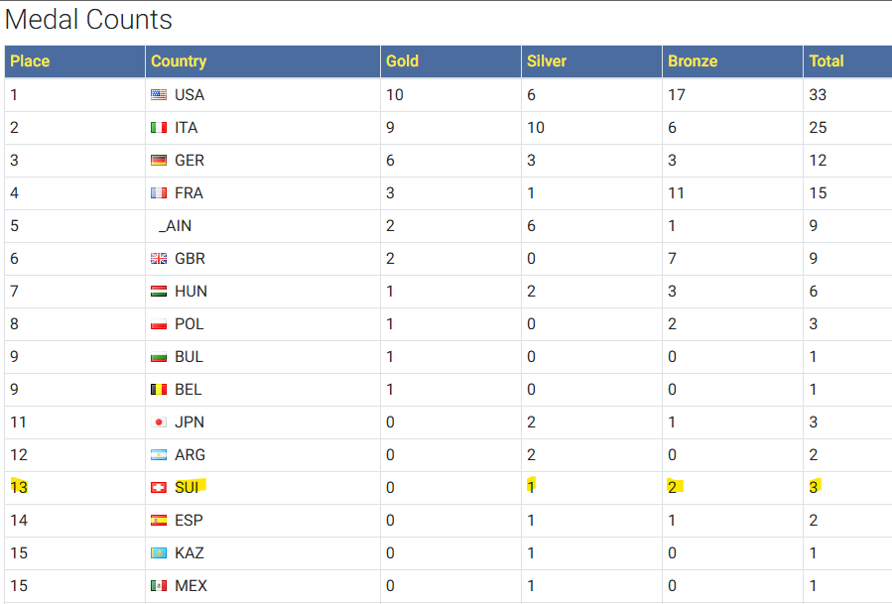Click the Switzerland flag icon

coord(159,488)
